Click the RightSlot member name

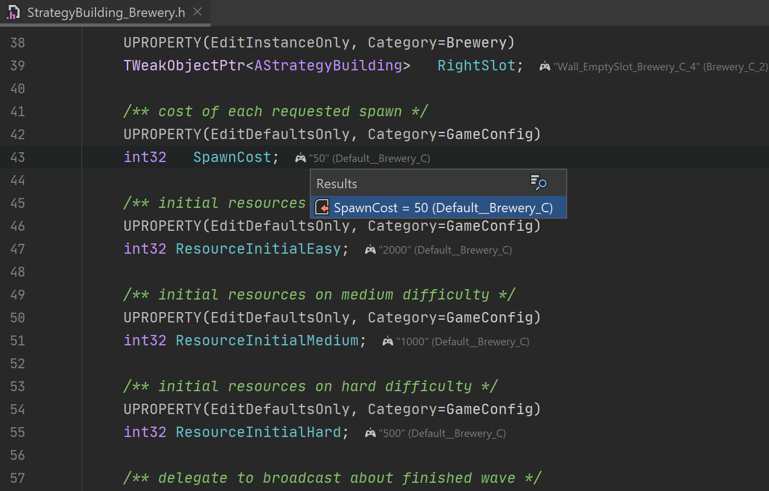477,65
